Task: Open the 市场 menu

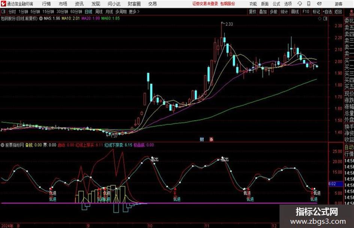Action: click(63, 4)
